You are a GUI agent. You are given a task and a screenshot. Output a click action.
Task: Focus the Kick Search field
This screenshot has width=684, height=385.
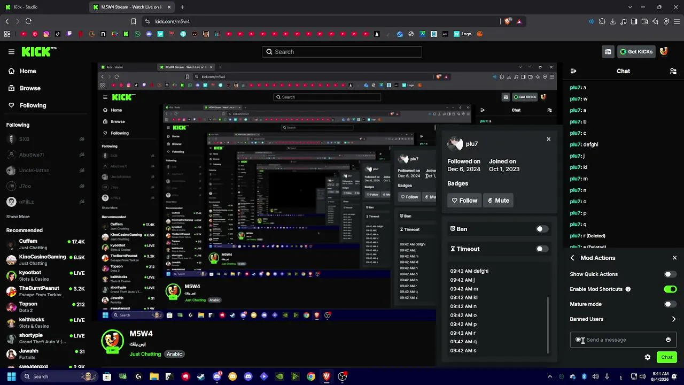pyautogui.click(x=342, y=52)
